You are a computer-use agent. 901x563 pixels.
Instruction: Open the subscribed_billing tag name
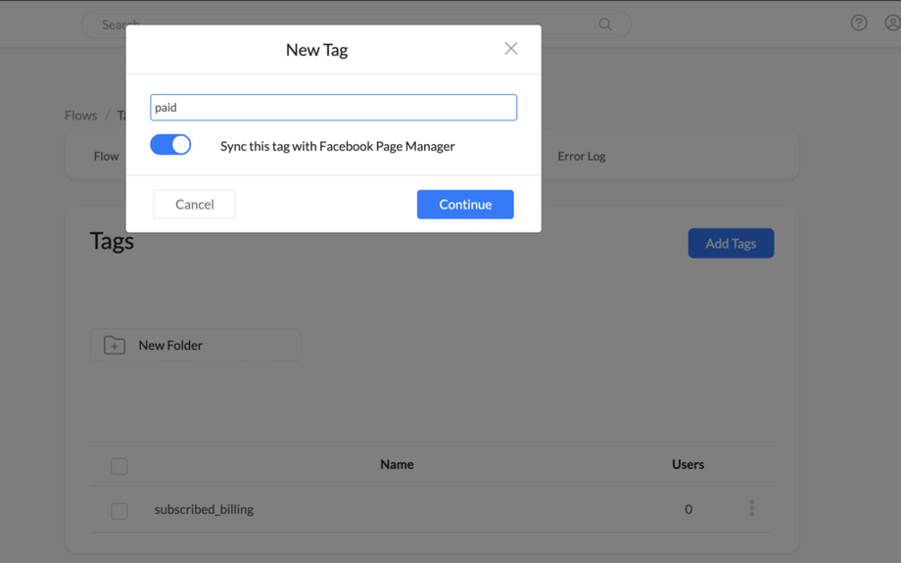[x=204, y=509]
